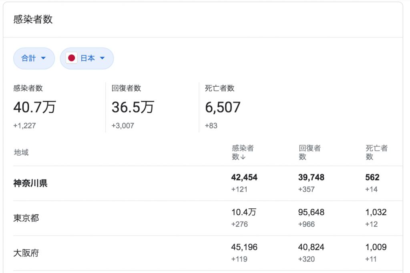Click Osaka's recovered count 40,824
This screenshot has height=273, width=410.
pos(311,247)
